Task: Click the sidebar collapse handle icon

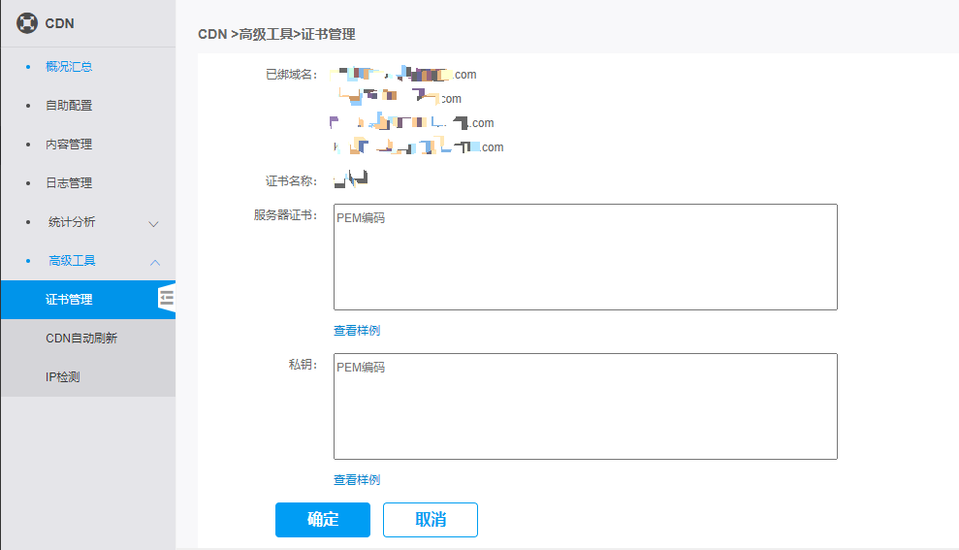Action: (167, 298)
